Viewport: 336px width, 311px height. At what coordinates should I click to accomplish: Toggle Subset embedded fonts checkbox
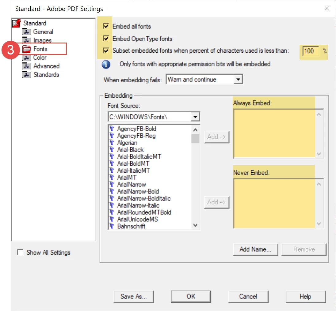pyautogui.click(x=106, y=51)
